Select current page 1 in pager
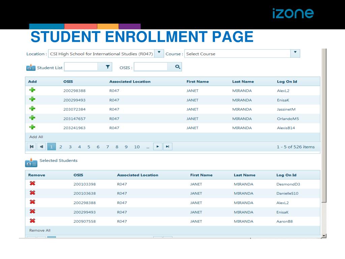This screenshot has width=345, height=259. click(x=51, y=147)
